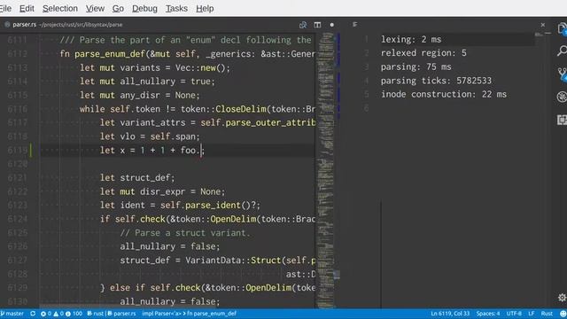Click the 'while self.token !=' loop line

tap(198, 109)
